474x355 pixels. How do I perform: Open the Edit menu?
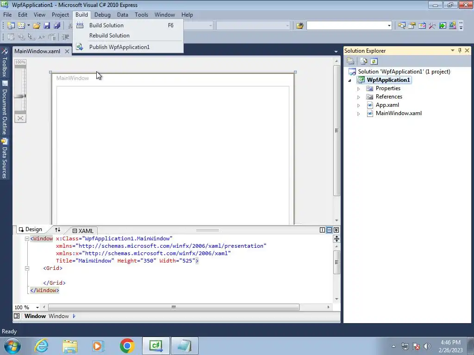pyautogui.click(x=22, y=14)
